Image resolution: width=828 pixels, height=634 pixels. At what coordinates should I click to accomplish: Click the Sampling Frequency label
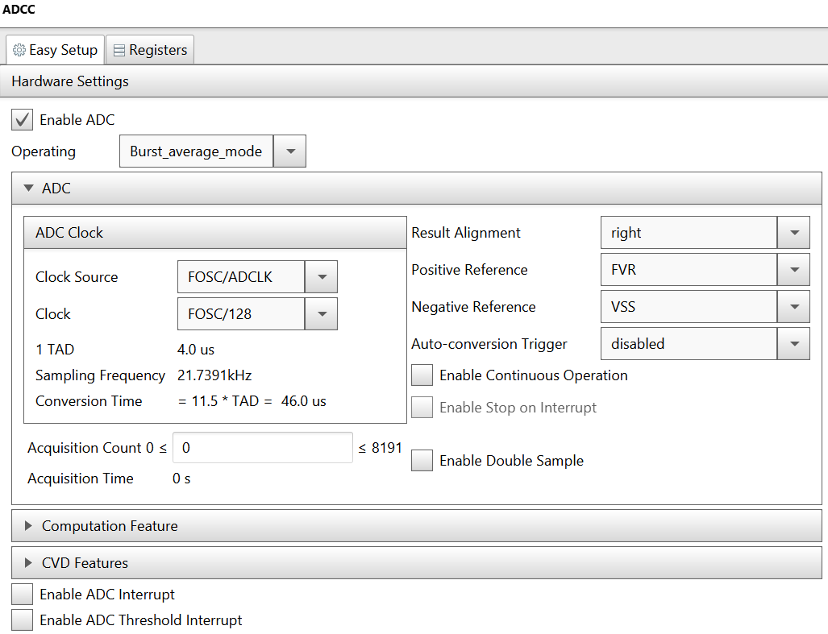click(100, 375)
